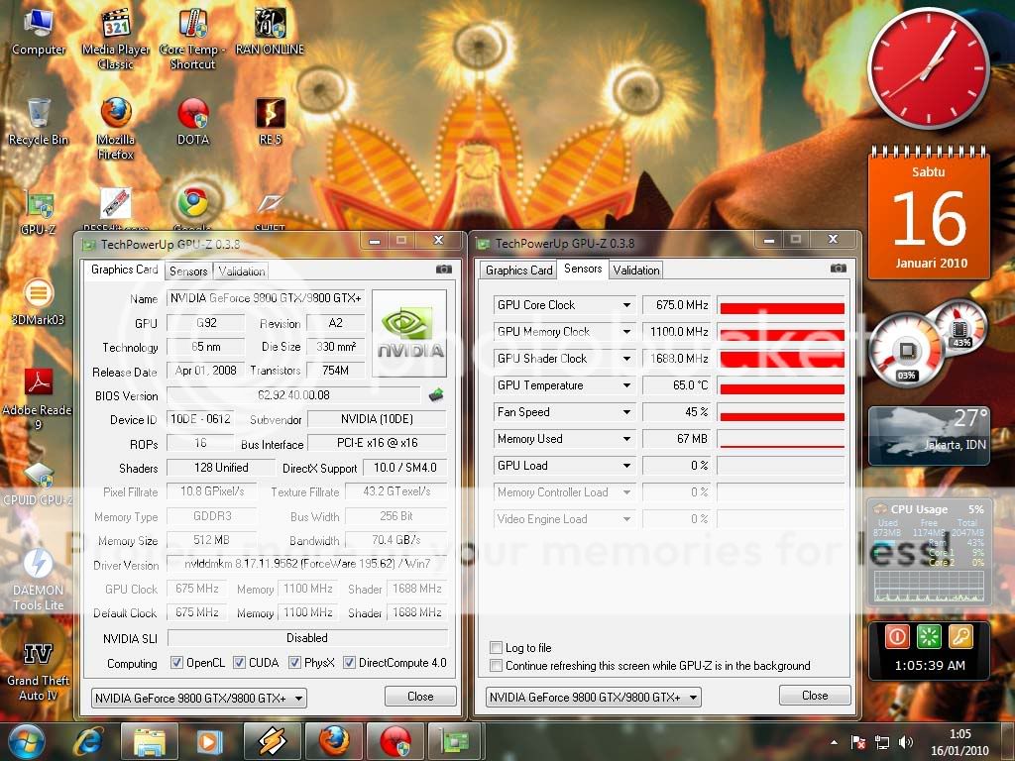1015x761 pixels.
Task: Open the Windows Start menu orb
Action: 27,741
